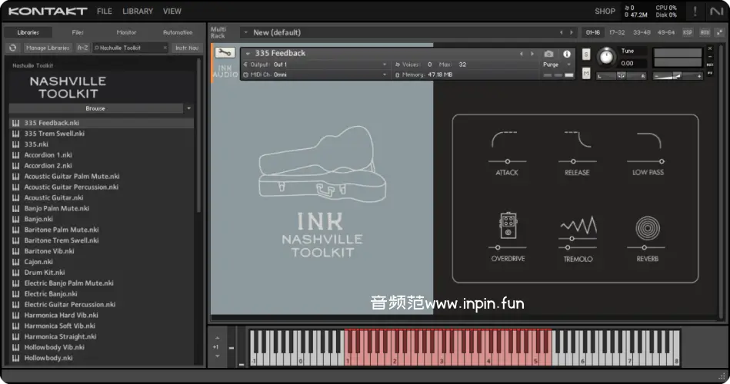The image size is (730, 384).
Task: Click the Overdrive pedal icon
Action: [507, 224]
